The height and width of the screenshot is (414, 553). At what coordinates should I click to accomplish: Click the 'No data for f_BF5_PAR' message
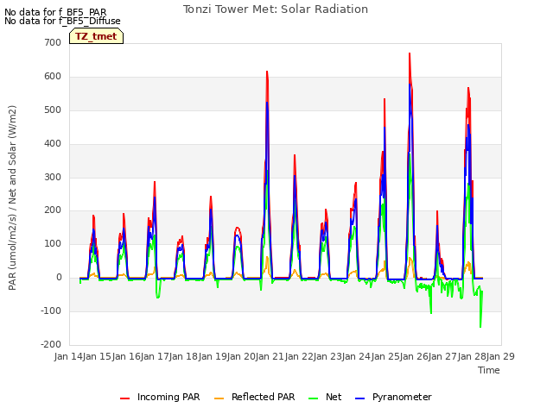tap(55, 12)
